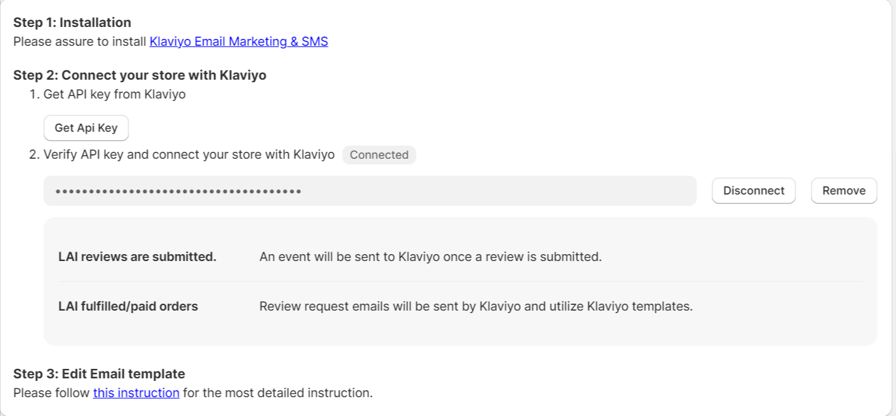
Task: Open the 'this instruction' link
Action: click(x=136, y=393)
